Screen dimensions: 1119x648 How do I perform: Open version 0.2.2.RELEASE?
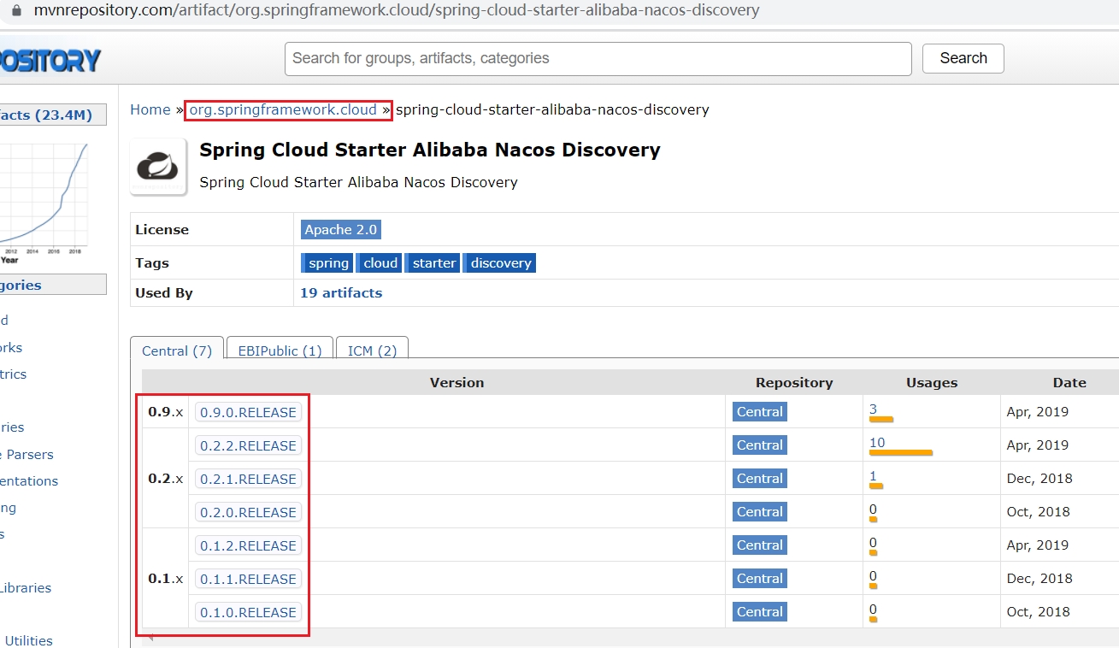[x=248, y=445]
